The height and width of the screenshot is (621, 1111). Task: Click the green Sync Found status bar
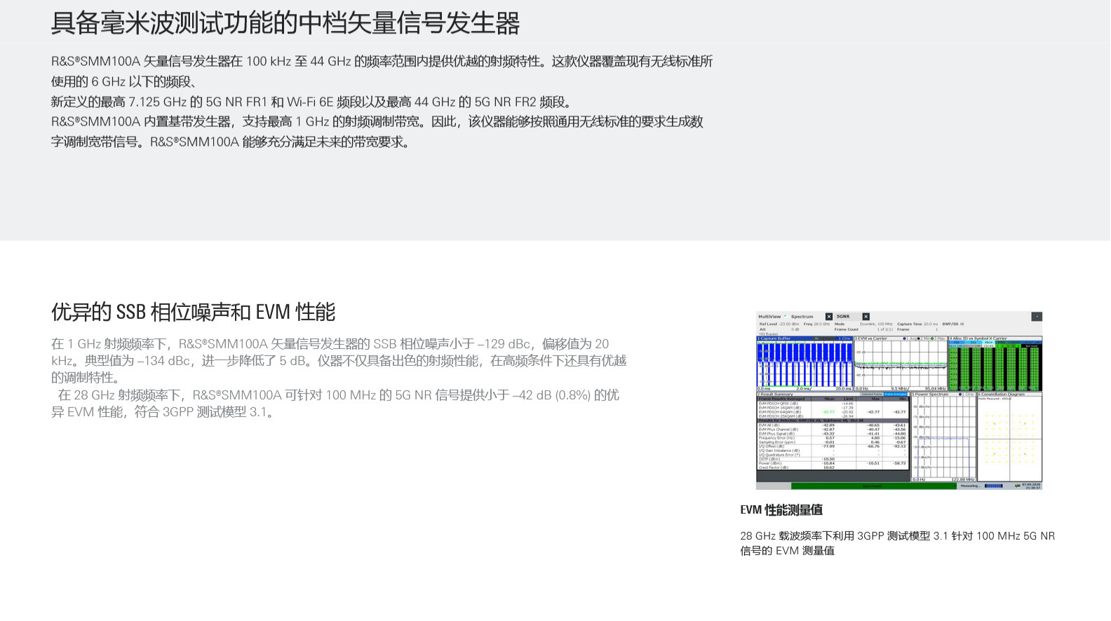click(873, 486)
